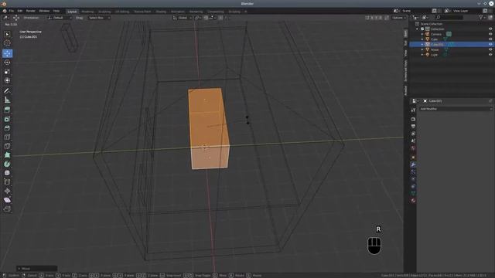Toggle visibility eye for House object

490,49
